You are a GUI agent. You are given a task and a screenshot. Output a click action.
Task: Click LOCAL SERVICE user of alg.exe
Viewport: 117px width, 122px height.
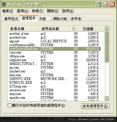(54, 41)
